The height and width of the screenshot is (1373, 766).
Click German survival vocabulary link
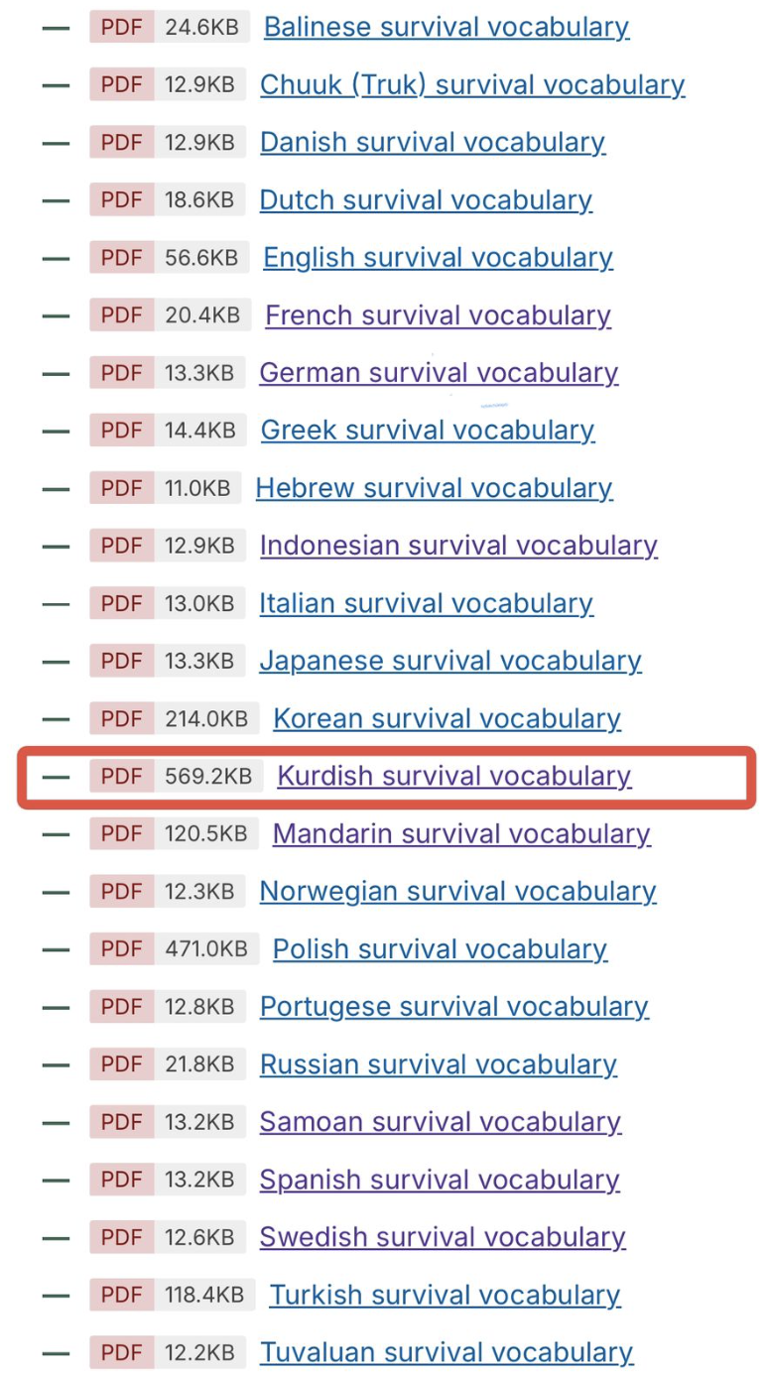pyautogui.click(x=439, y=373)
